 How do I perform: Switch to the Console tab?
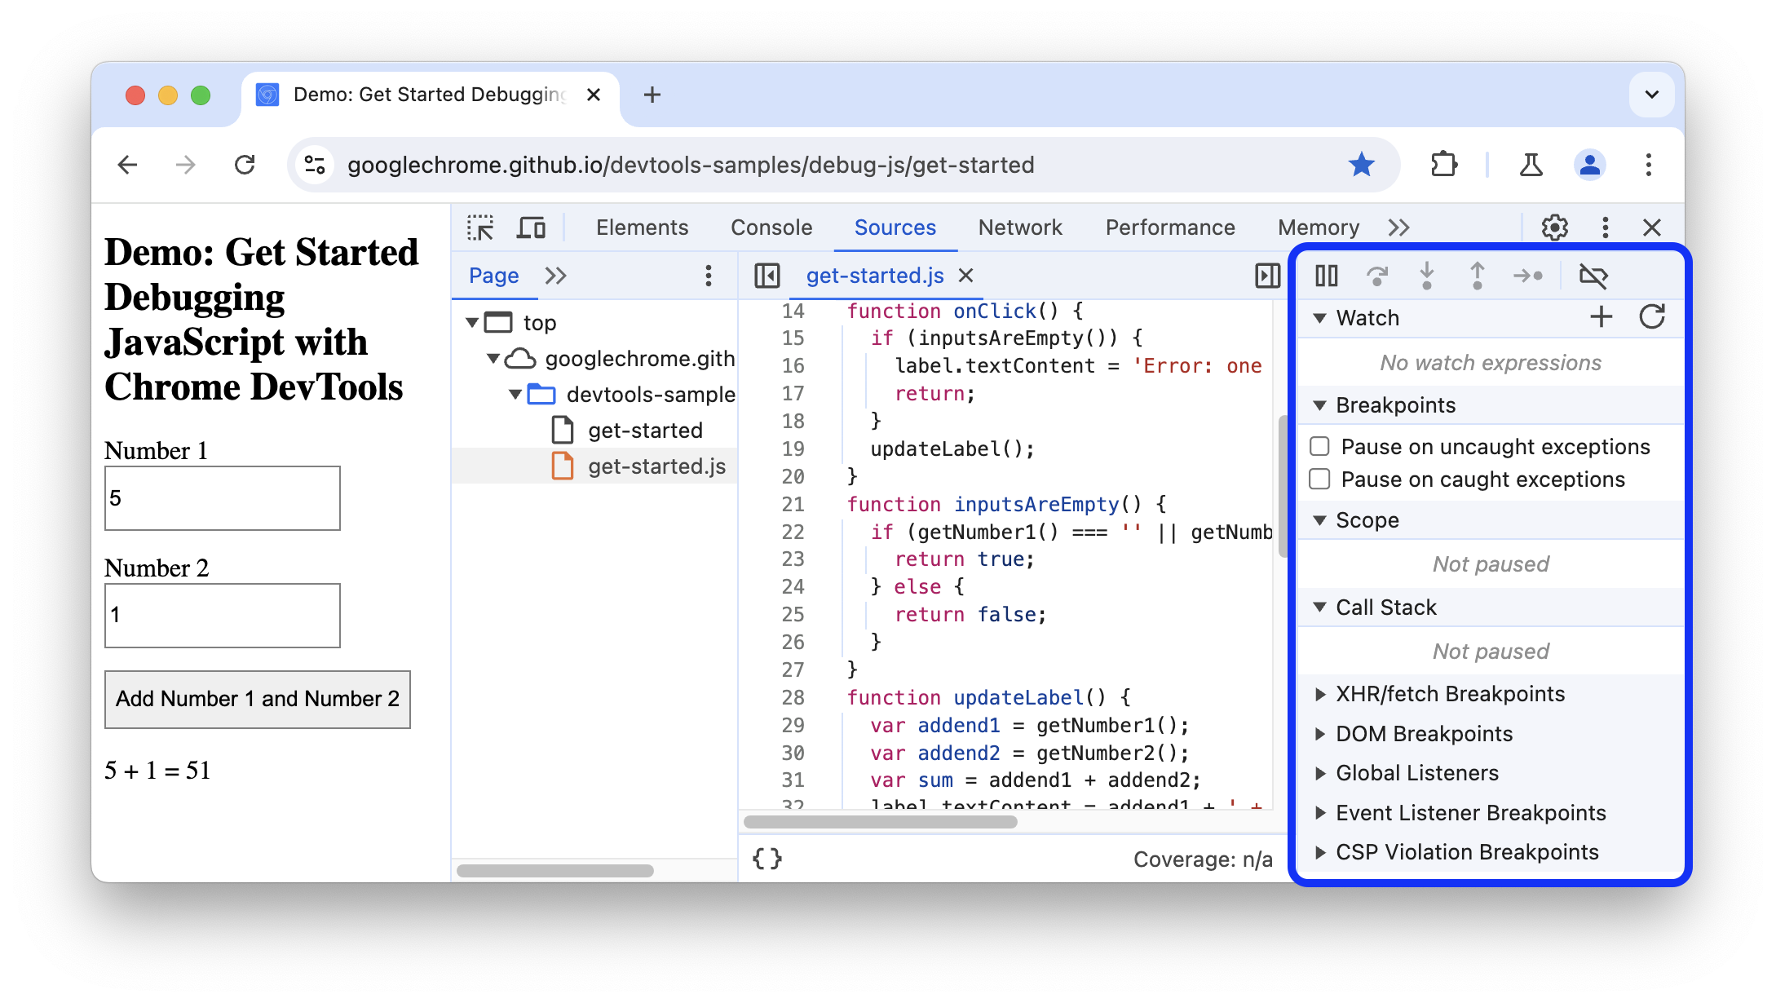770,227
